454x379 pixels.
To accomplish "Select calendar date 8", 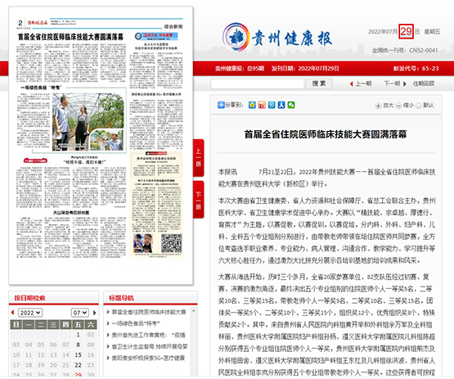I will (79, 345).
